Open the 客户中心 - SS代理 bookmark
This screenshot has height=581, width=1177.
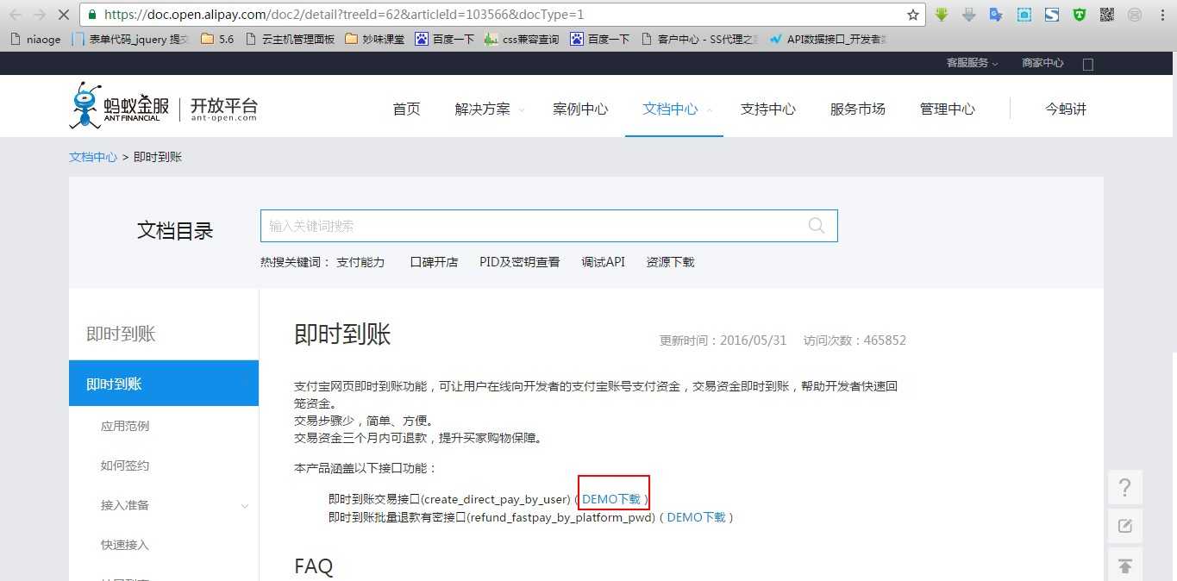[x=699, y=39]
